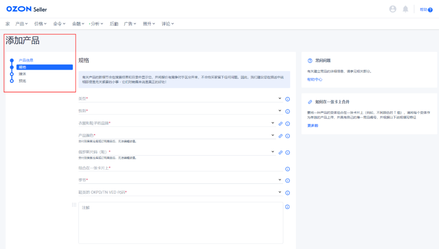This screenshot has height=249, width=439.
Task: Expand the 鞋类的 OKPD/TN VED 代码 dropdown
Action: click(280, 192)
